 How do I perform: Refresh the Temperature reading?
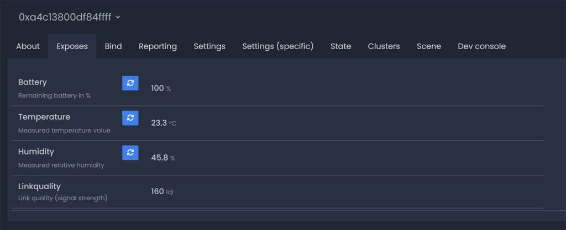(130, 118)
